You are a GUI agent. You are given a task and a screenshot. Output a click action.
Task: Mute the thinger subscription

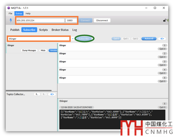43,50
